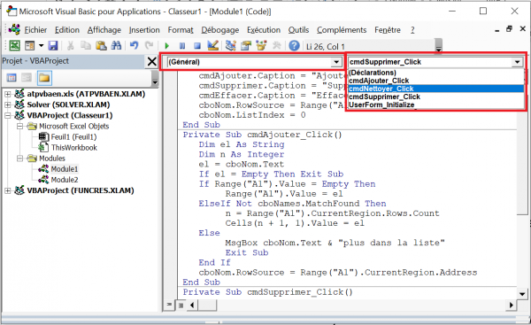The width and height of the screenshot is (531, 325).
Task: Close the Projet - VBAProject panel
Action: [151, 61]
